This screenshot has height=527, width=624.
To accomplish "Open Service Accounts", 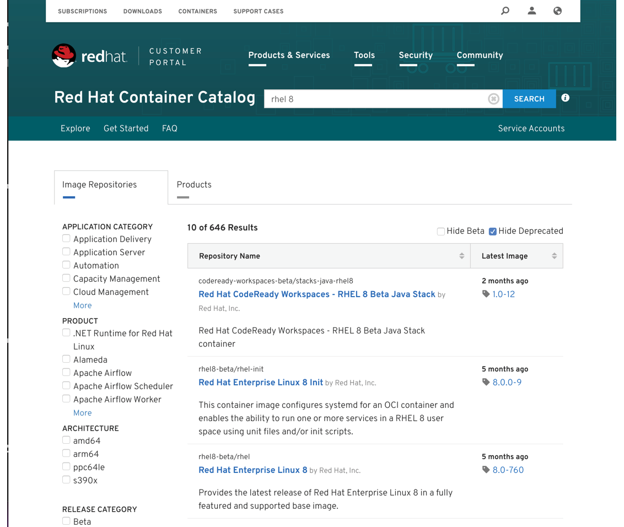I will [x=531, y=128].
